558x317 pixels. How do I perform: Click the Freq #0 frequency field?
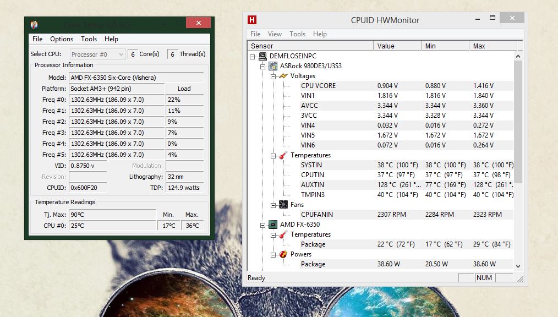(x=117, y=100)
